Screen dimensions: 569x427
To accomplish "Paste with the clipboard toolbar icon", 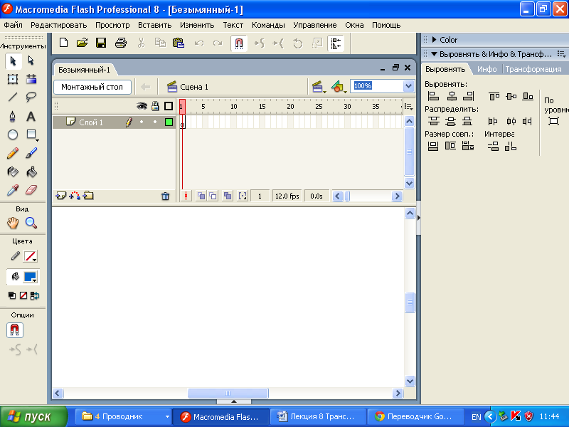I will click(x=179, y=43).
